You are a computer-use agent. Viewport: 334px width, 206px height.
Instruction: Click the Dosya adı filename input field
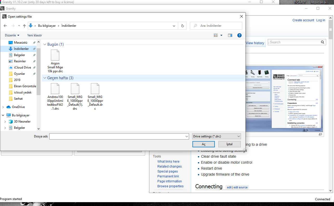coord(119,136)
